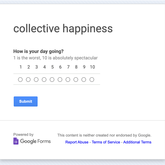Screen dimensions: 165x165
Task: Click the How is your day going question
Action: pyautogui.click(x=39, y=51)
